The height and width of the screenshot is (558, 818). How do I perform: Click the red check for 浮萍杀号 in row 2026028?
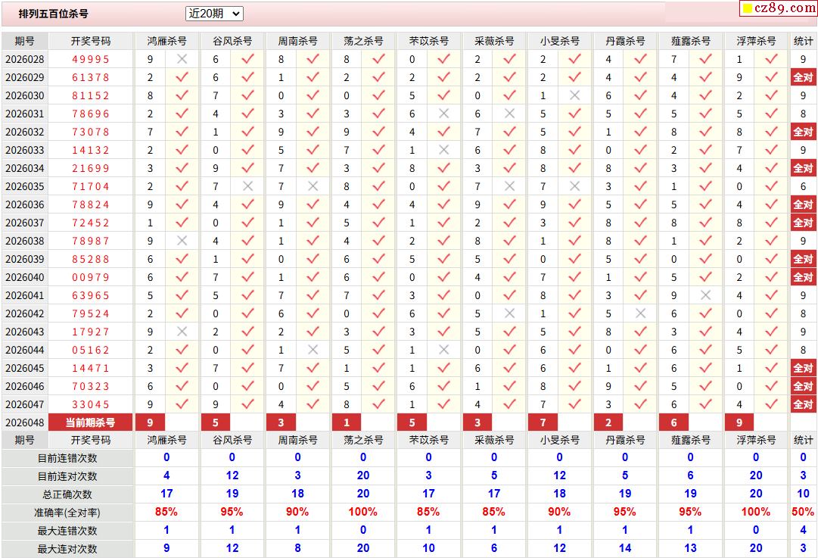tap(771, 59)
